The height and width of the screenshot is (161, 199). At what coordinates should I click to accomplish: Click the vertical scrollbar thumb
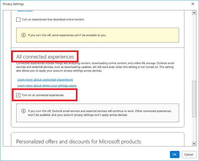pos(194,99)
